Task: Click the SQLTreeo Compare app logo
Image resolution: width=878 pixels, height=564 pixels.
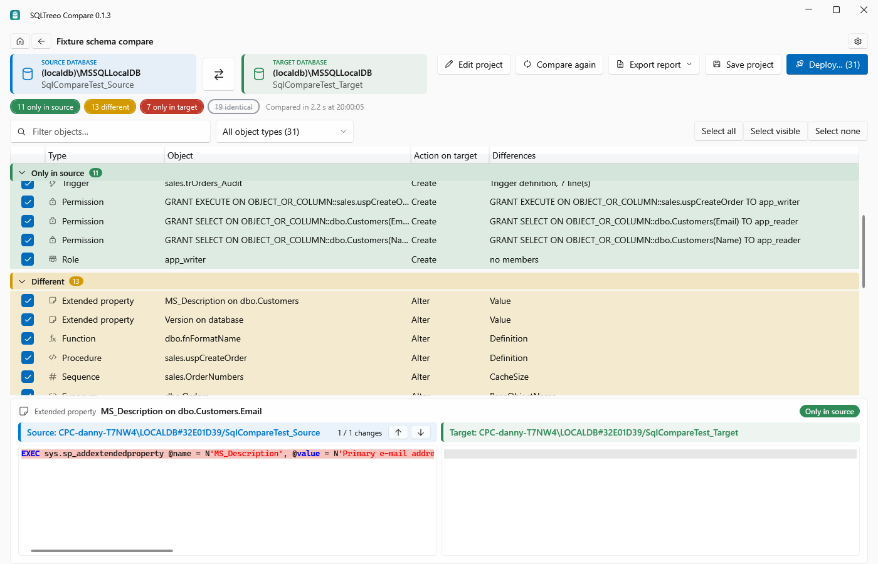Action: point(15,15)
